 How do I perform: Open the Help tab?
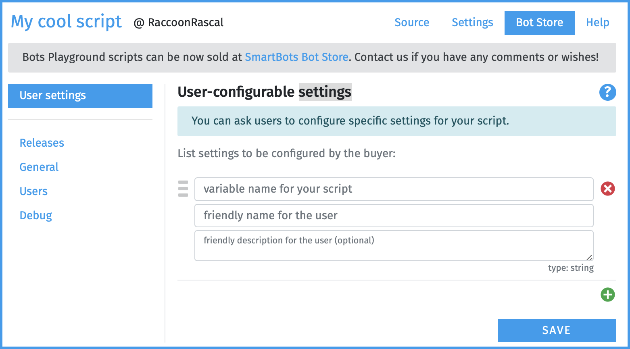click(598, 23)
